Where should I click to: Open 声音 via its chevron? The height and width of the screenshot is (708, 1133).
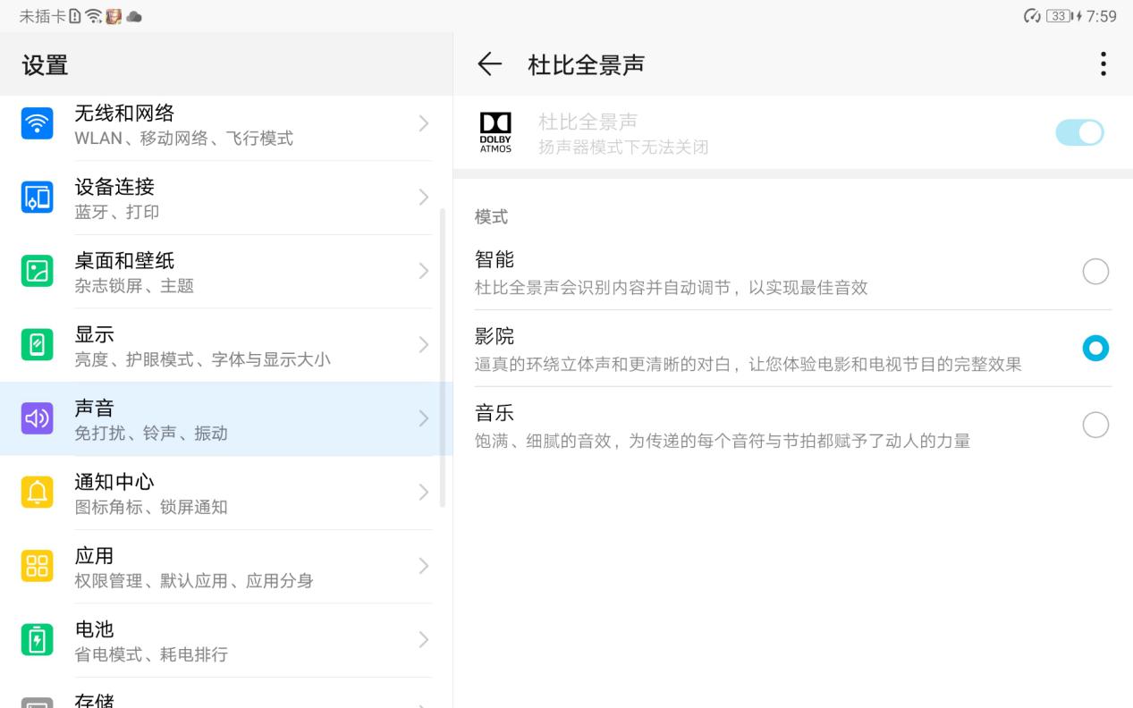(424, 418)
